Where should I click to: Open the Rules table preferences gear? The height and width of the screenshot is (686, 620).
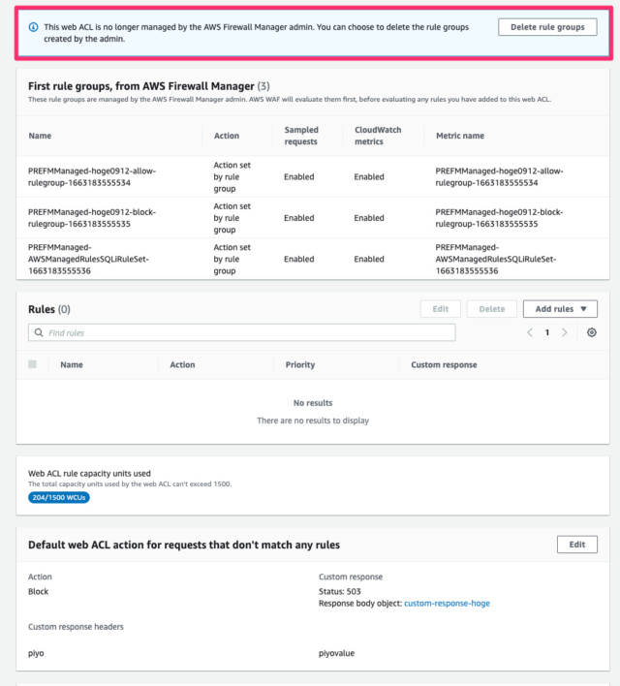click(592, 332)
